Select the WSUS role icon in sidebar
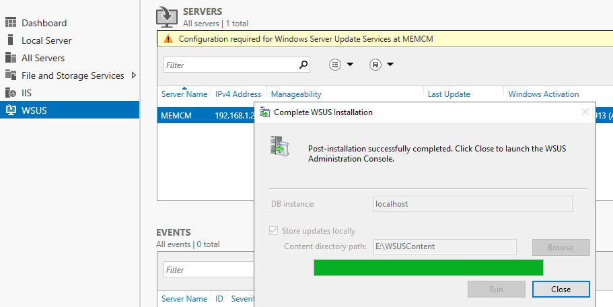The width and height of the screenshot is (613, 307). pos(11,110)
